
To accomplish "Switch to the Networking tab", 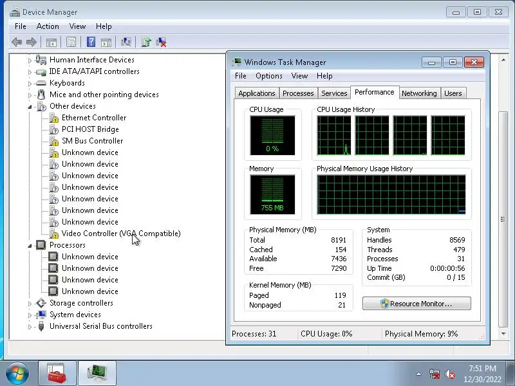I will coord(419,93).
